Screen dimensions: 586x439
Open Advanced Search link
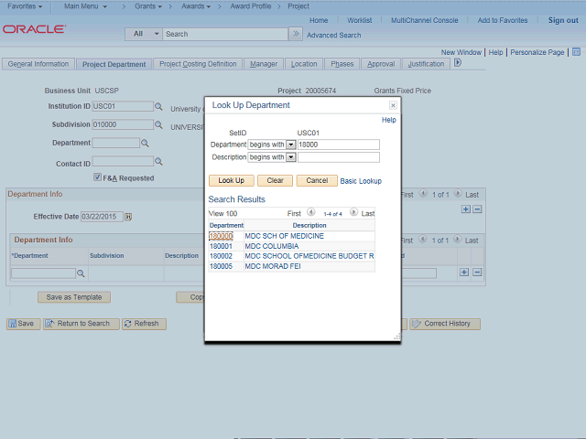tap(333, 35)
